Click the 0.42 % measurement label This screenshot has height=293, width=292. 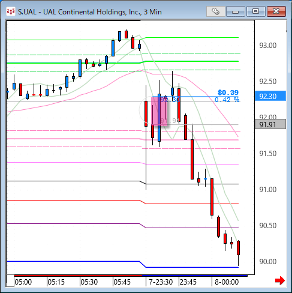pos(227,100)
